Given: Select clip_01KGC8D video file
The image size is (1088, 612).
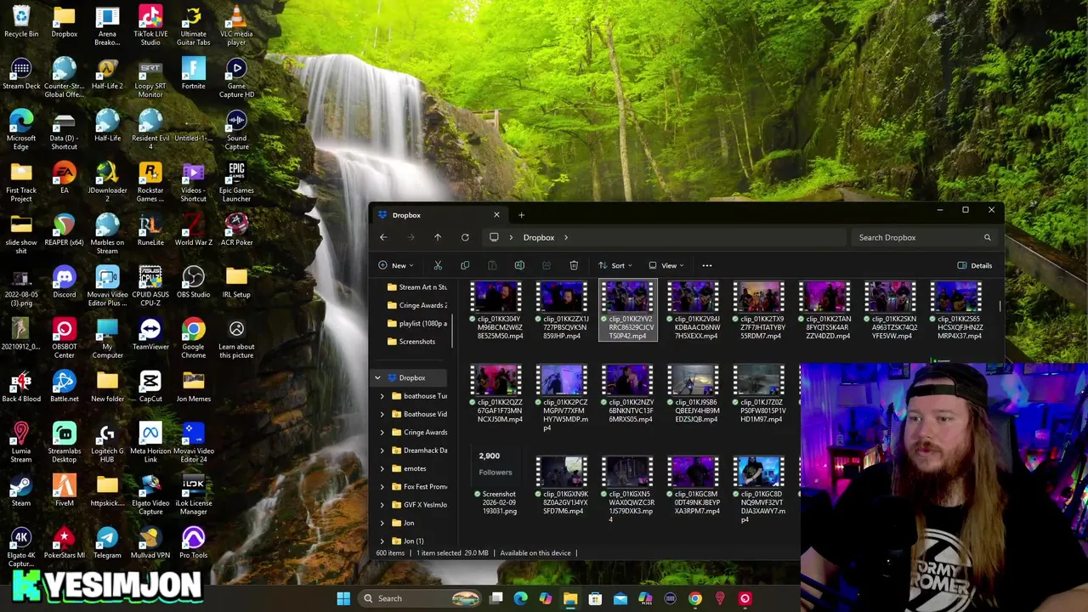Looking at the screenshot, I should [x=760, y=490].
